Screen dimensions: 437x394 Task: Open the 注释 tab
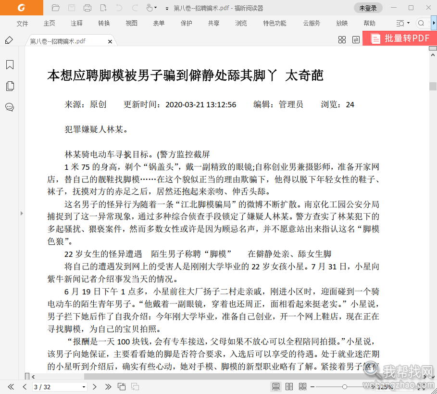point(76,24)
